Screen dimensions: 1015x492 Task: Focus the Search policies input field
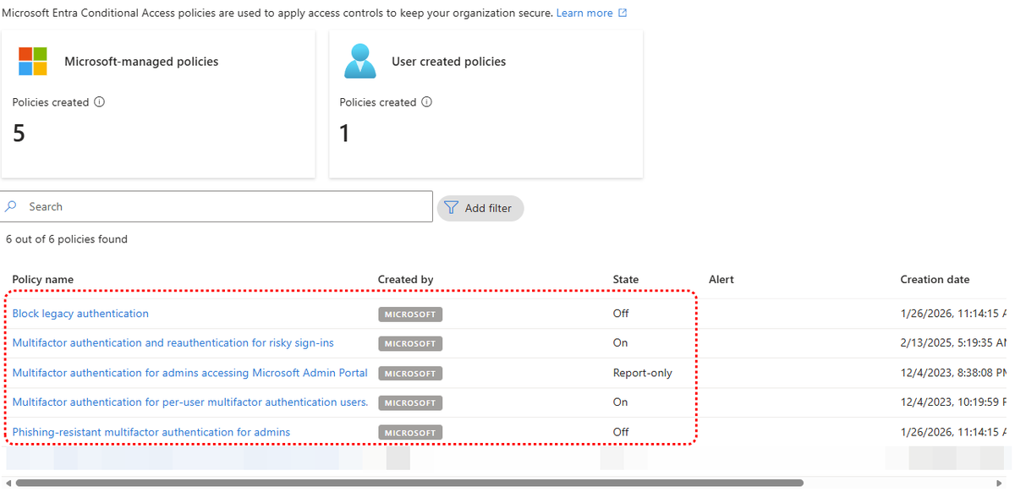click(217, 206)
